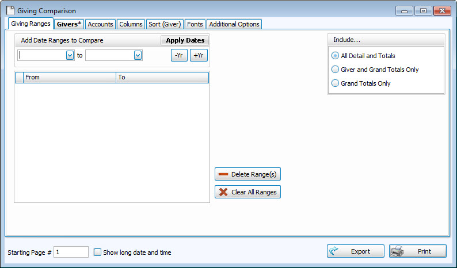
Task: Switch to the Givers* tab
Action: click(x=69, y=24)
